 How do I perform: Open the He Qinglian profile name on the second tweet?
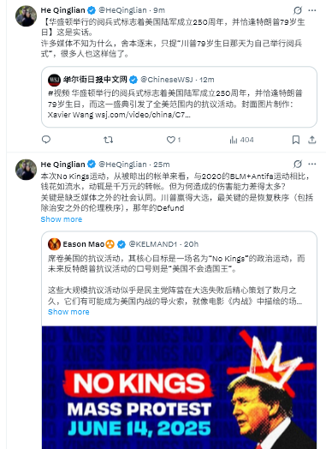[63, 164]
